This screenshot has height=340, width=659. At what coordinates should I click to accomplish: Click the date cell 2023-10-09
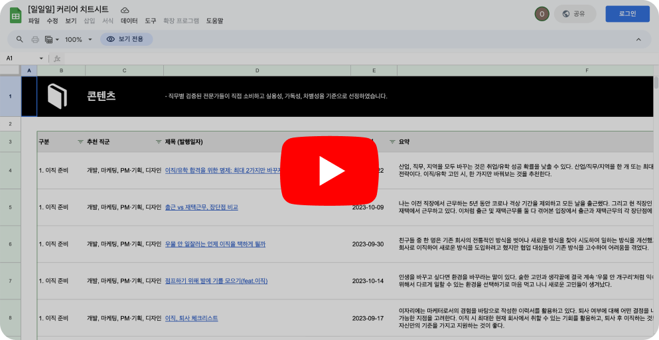pos(368,207)
